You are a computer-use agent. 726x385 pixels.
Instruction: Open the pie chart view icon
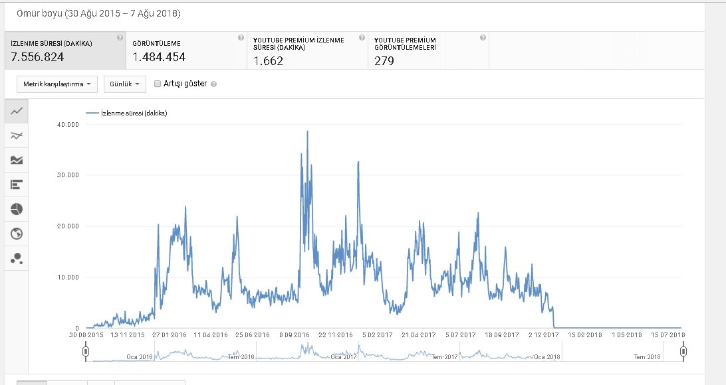tap(17, 209)
